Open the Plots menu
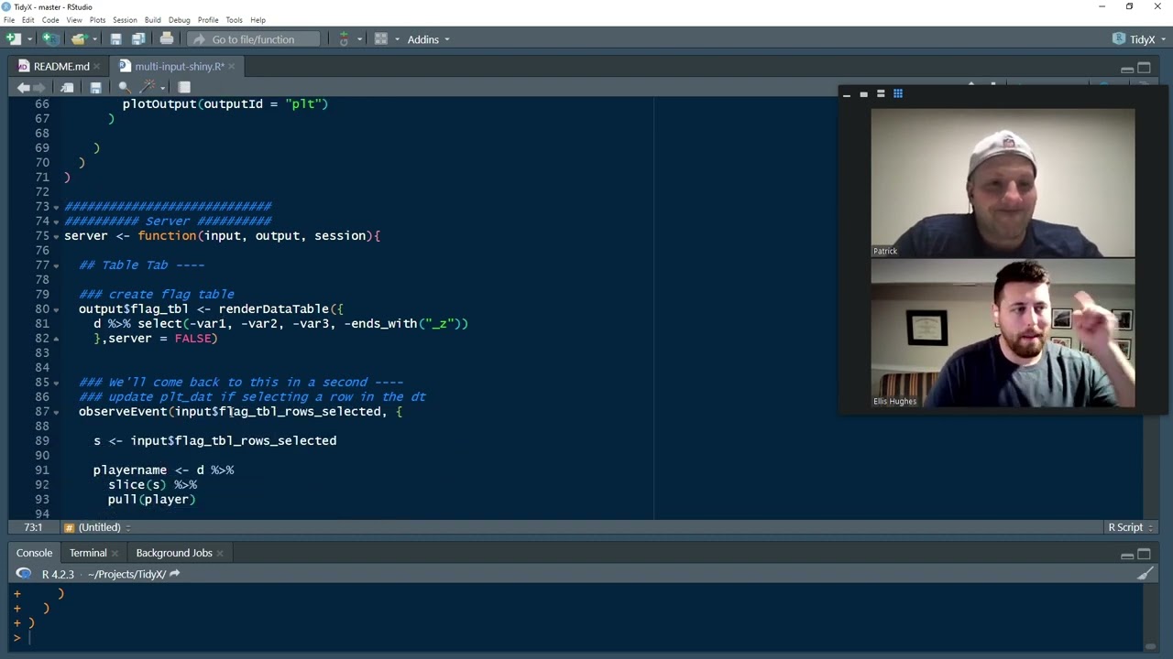This screenshot has width=1173, height=659. click(97, 20)
